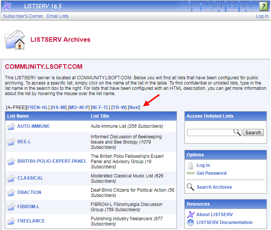The width and height of the screenshot is (271, 230).
Task: Go to the TR–W list range
Action: (x=119, y=107)
